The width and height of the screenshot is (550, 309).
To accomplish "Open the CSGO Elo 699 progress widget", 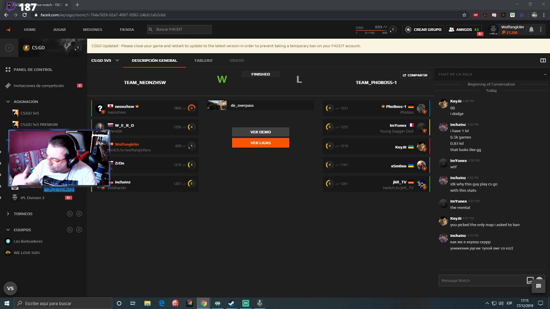I will pos(372,30).
